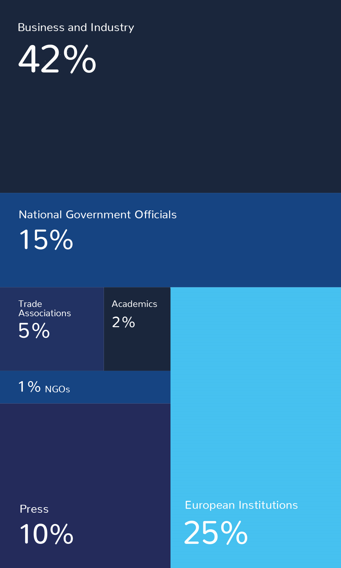Click the Press label

tap(34, 509)
